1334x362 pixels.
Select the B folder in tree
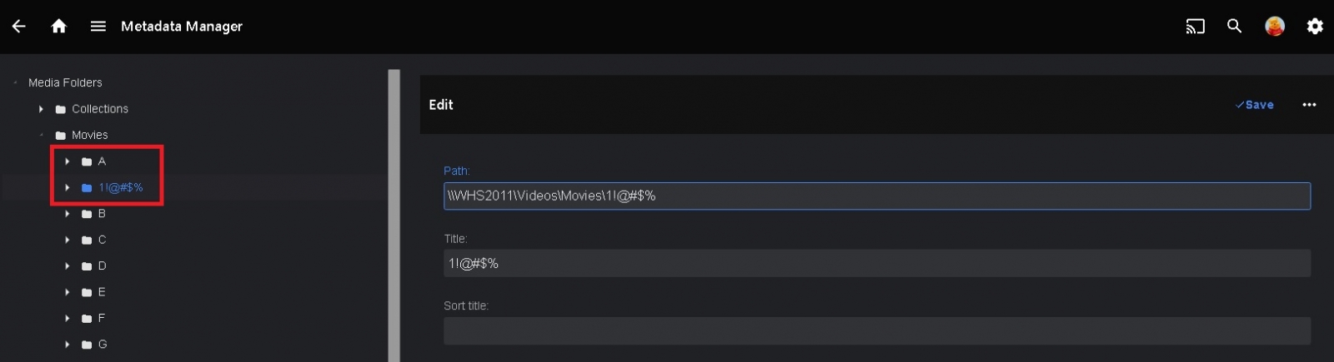point(102,214)
